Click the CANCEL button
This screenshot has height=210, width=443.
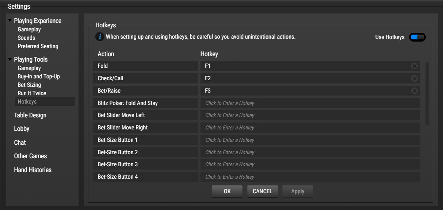262,191
